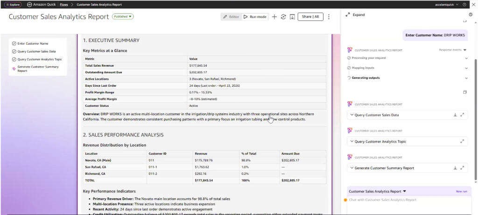Open the three-dot more options menu
This screenshot has width=478, height=215.
(x=329, y=17)
